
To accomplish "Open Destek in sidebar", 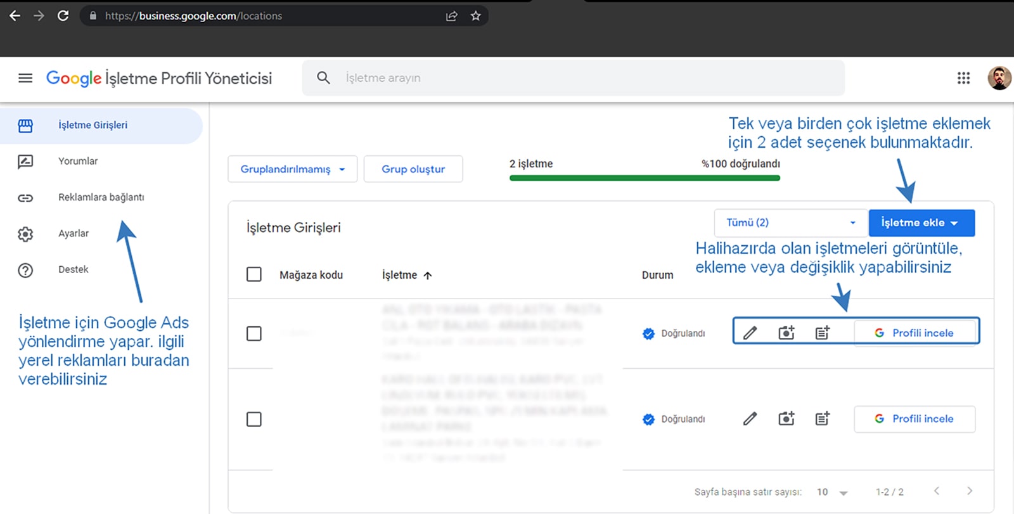I will [x=74, y=269].
